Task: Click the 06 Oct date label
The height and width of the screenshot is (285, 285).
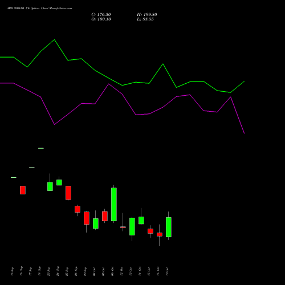Action: click(112, 271)
